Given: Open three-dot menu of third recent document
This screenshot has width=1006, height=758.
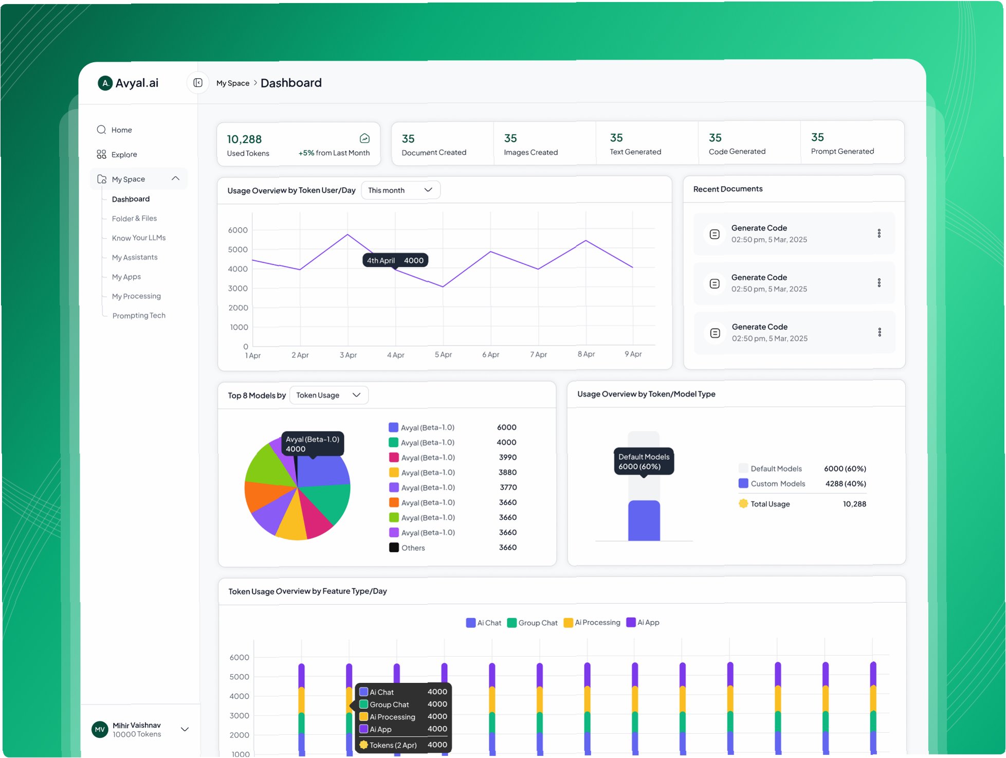Looking at the screenshot, I should pyautogui.click(x=879, y=332).
